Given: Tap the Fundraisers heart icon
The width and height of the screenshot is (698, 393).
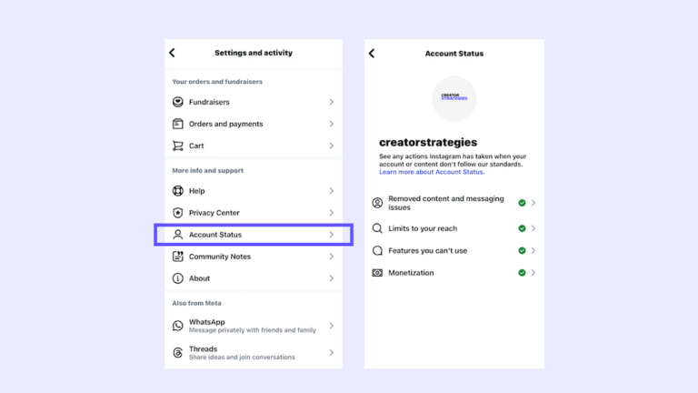Looking at the screenshot, I should click(177, 102).
